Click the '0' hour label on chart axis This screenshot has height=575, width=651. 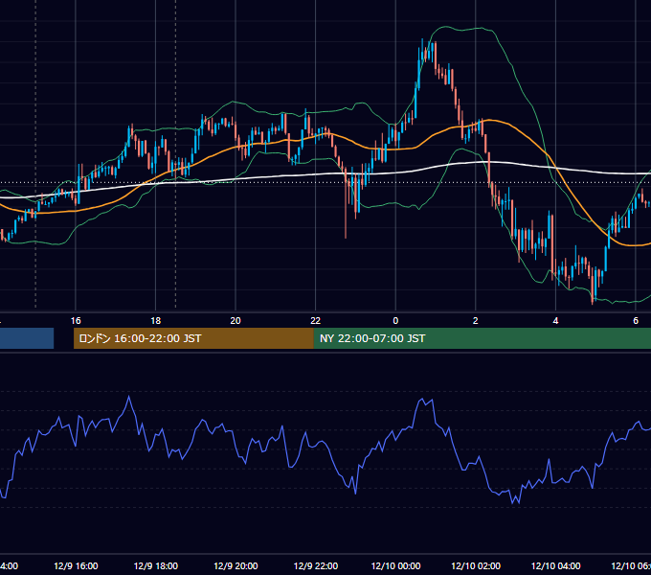[x=395, y=321]
